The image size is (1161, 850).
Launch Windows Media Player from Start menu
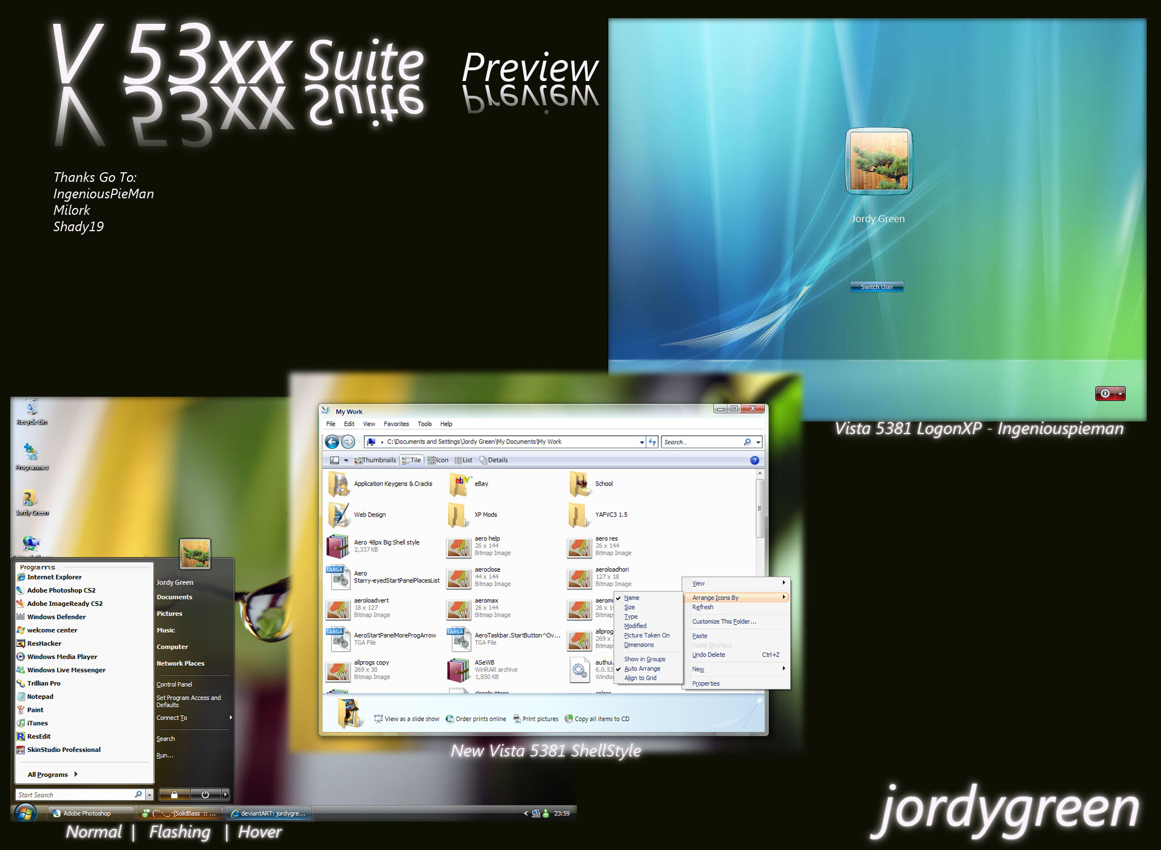(57, 657)
